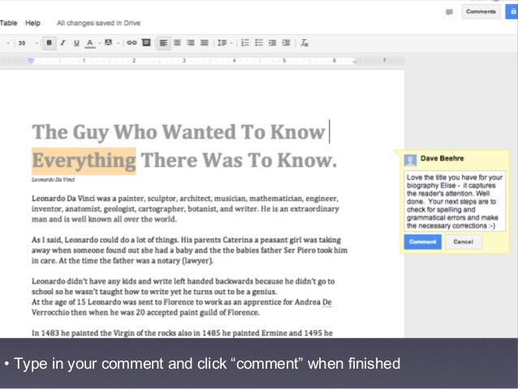
Task: Open the text color picker
Action: [x=89, y=42]
